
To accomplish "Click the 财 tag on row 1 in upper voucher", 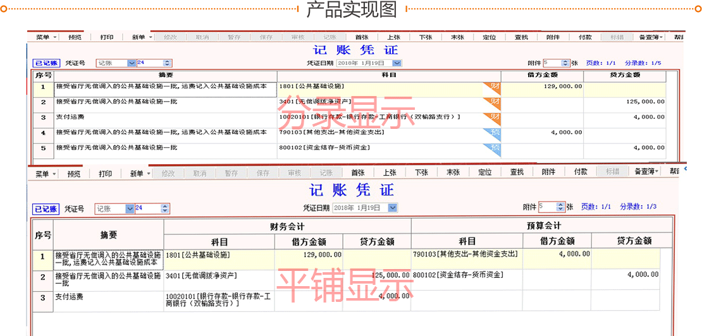I will click(493, 87).
